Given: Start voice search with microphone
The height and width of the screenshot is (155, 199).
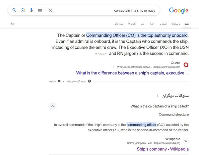Looking at the screenshot, I should pos(32,10).
